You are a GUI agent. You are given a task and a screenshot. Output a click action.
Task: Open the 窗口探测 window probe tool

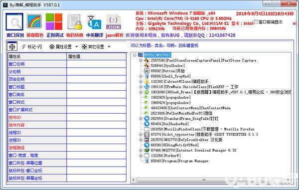pos(14,22)
